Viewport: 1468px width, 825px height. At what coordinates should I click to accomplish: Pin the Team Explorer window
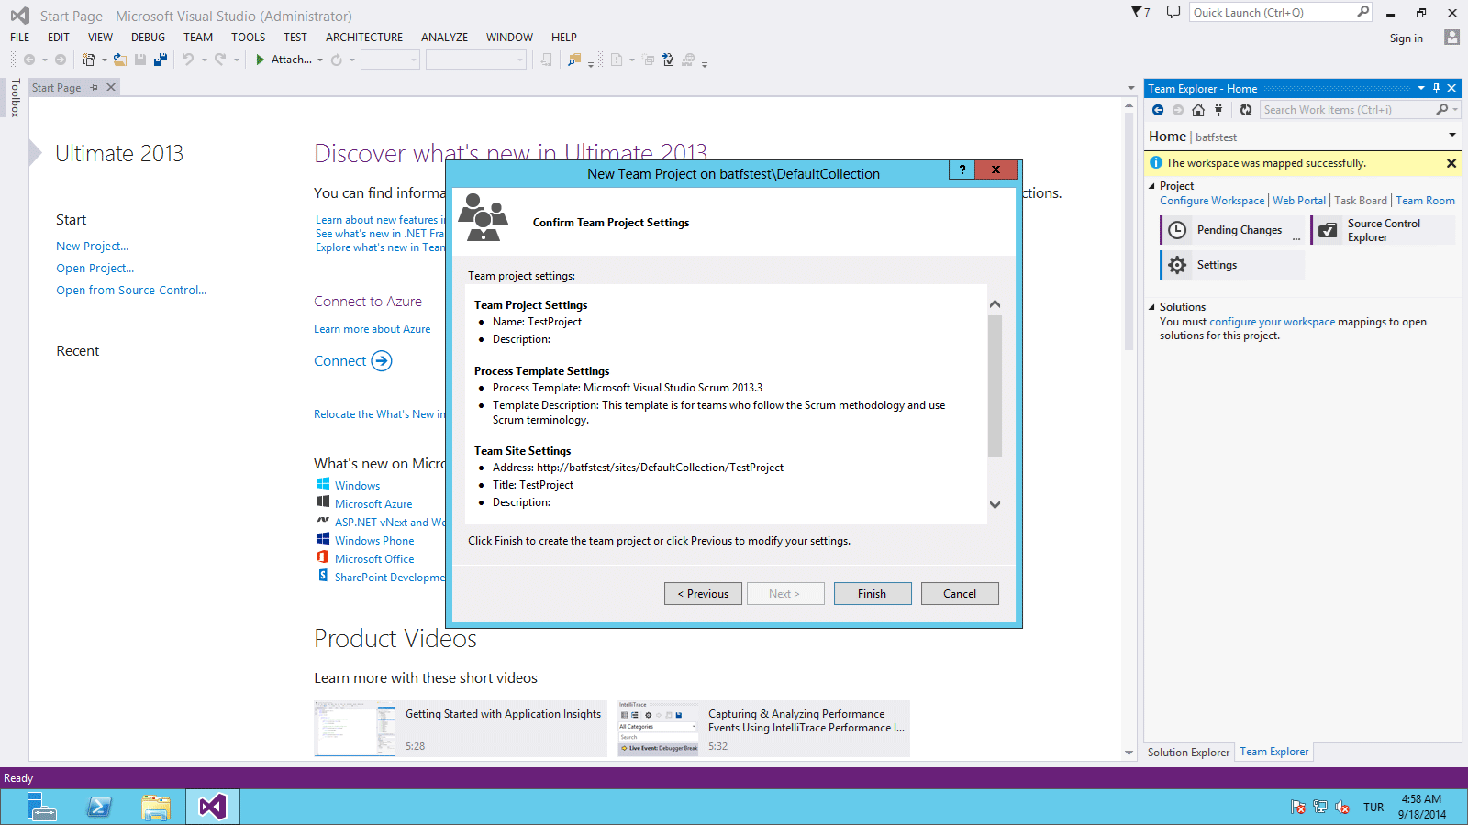pos(1436,88)
